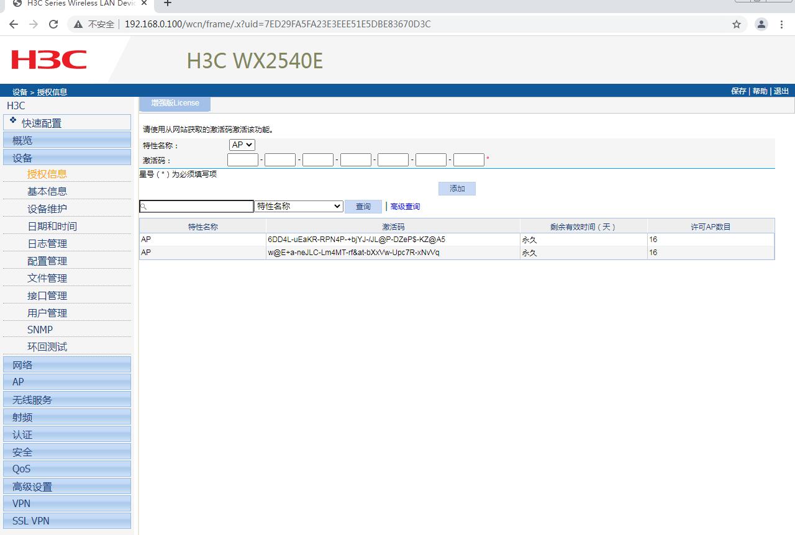
Task: Expand the VPN menu section
Action: coord(67,503)
